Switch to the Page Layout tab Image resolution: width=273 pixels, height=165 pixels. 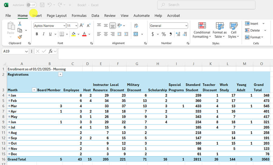(x=56, y=15)
